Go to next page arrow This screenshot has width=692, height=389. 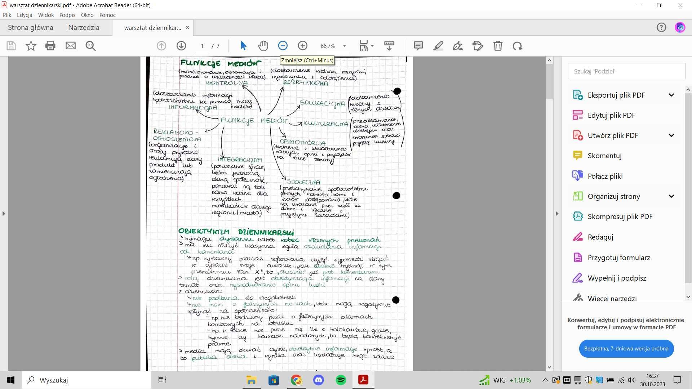coord(181,46)
